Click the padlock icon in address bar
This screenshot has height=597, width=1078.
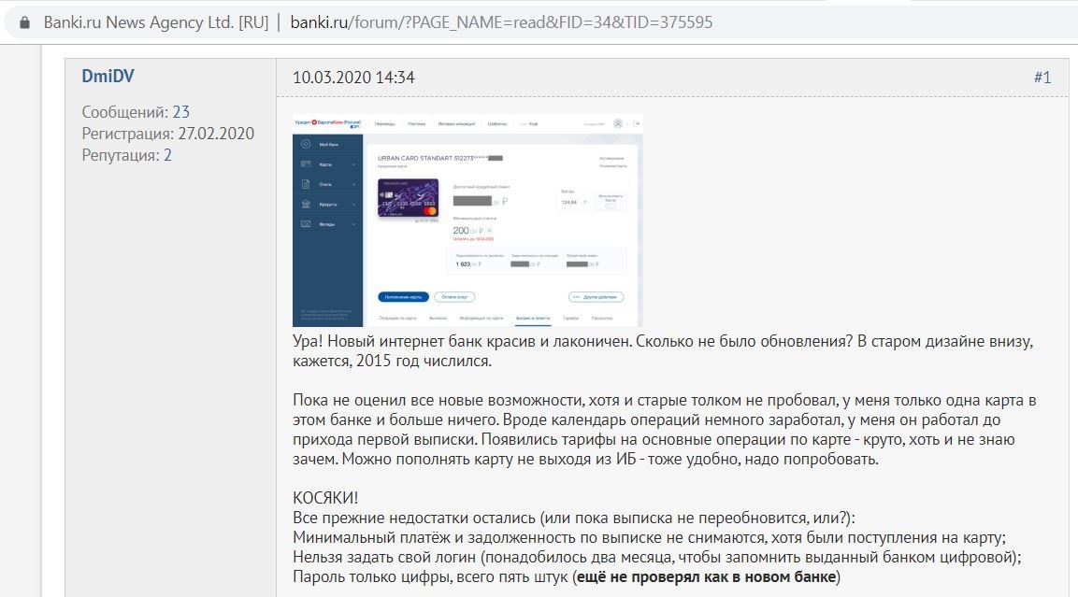[x=24, y=22]
